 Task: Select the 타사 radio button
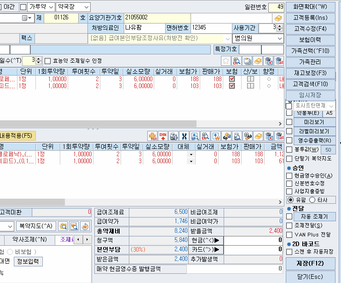(x=312, y=200)
